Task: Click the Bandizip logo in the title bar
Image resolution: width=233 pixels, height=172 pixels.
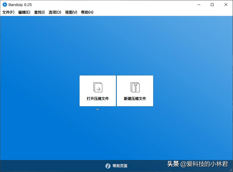Action: (5, 4)
